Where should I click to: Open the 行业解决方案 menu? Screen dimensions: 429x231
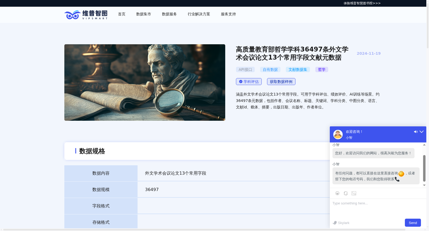tap(199, 14)
